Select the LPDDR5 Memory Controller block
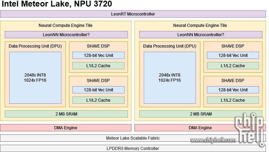Image resolution: width=269 pixels, height=152 pixels. (x=133, y=148)
